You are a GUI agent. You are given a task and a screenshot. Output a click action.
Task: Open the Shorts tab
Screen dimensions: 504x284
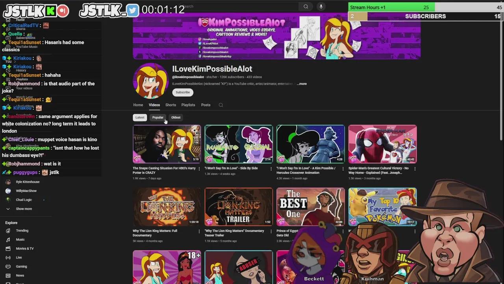(x=170, y=105)
